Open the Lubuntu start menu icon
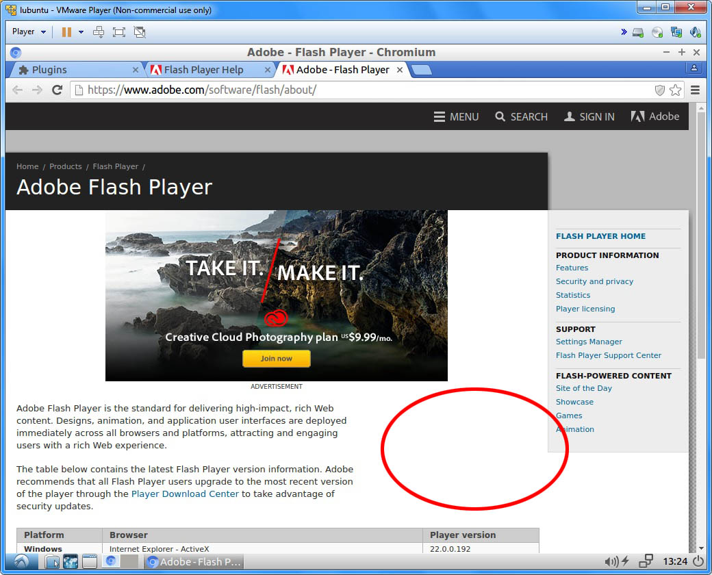712x575 pixels. [x=21, y=562]
